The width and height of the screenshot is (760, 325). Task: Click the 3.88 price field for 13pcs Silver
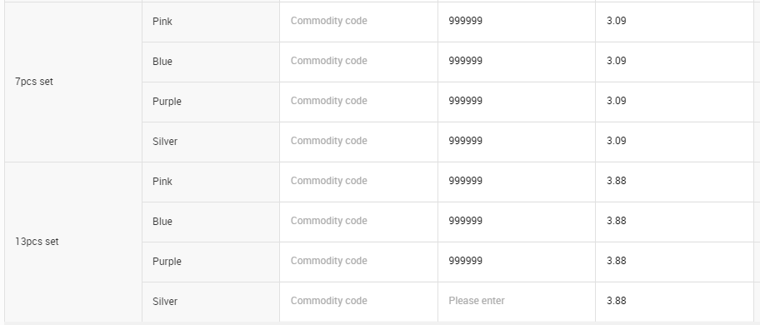point(675,302)
